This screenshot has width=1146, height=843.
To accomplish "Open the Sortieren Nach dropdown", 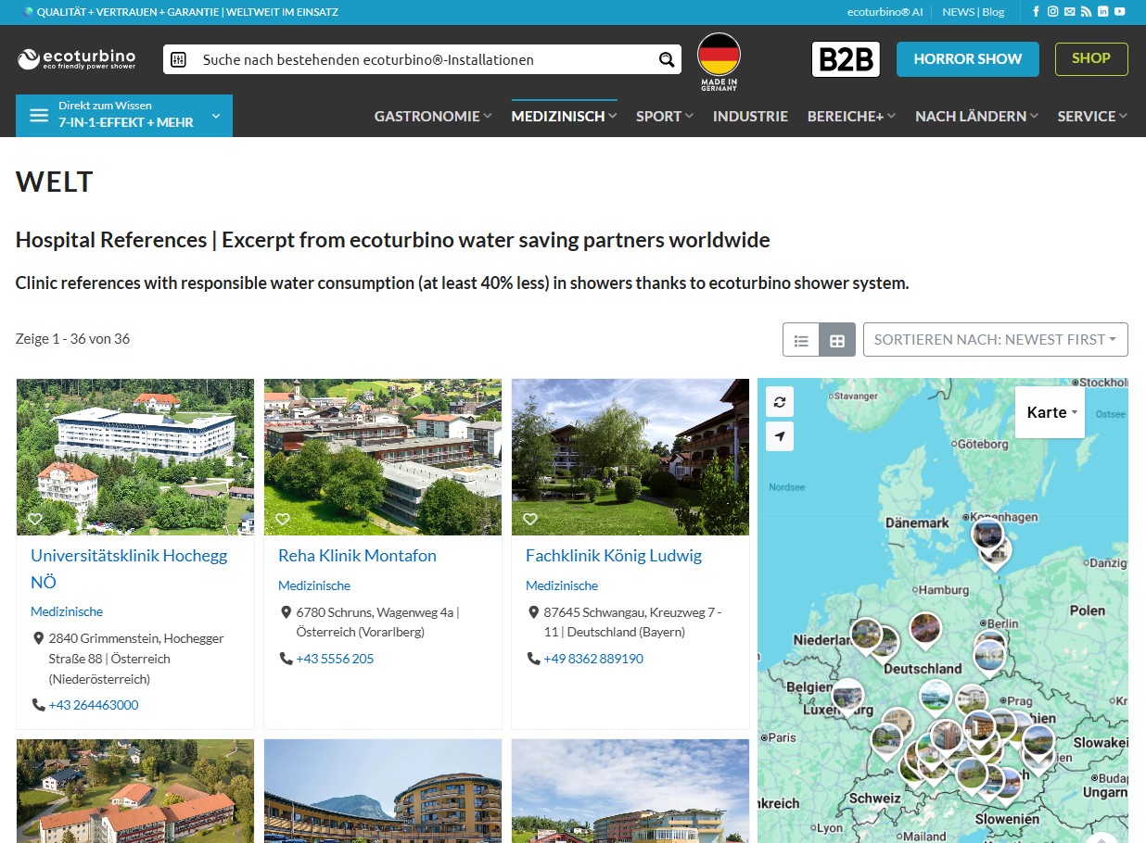I will [995, 340].
